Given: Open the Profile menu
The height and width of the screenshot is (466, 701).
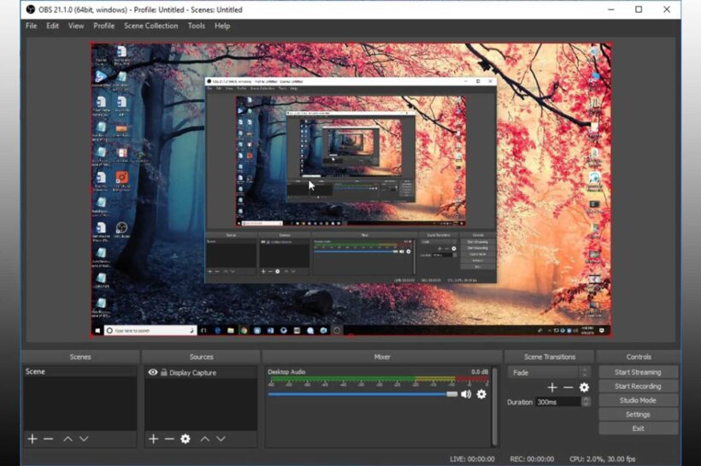Looking at the screenshot, I should 103,26.
